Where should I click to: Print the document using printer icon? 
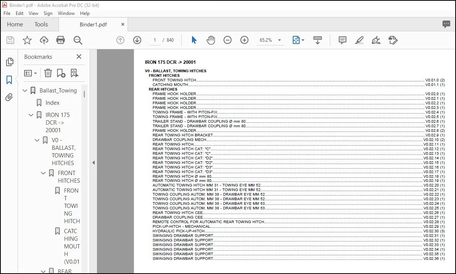tap(61, 40)
